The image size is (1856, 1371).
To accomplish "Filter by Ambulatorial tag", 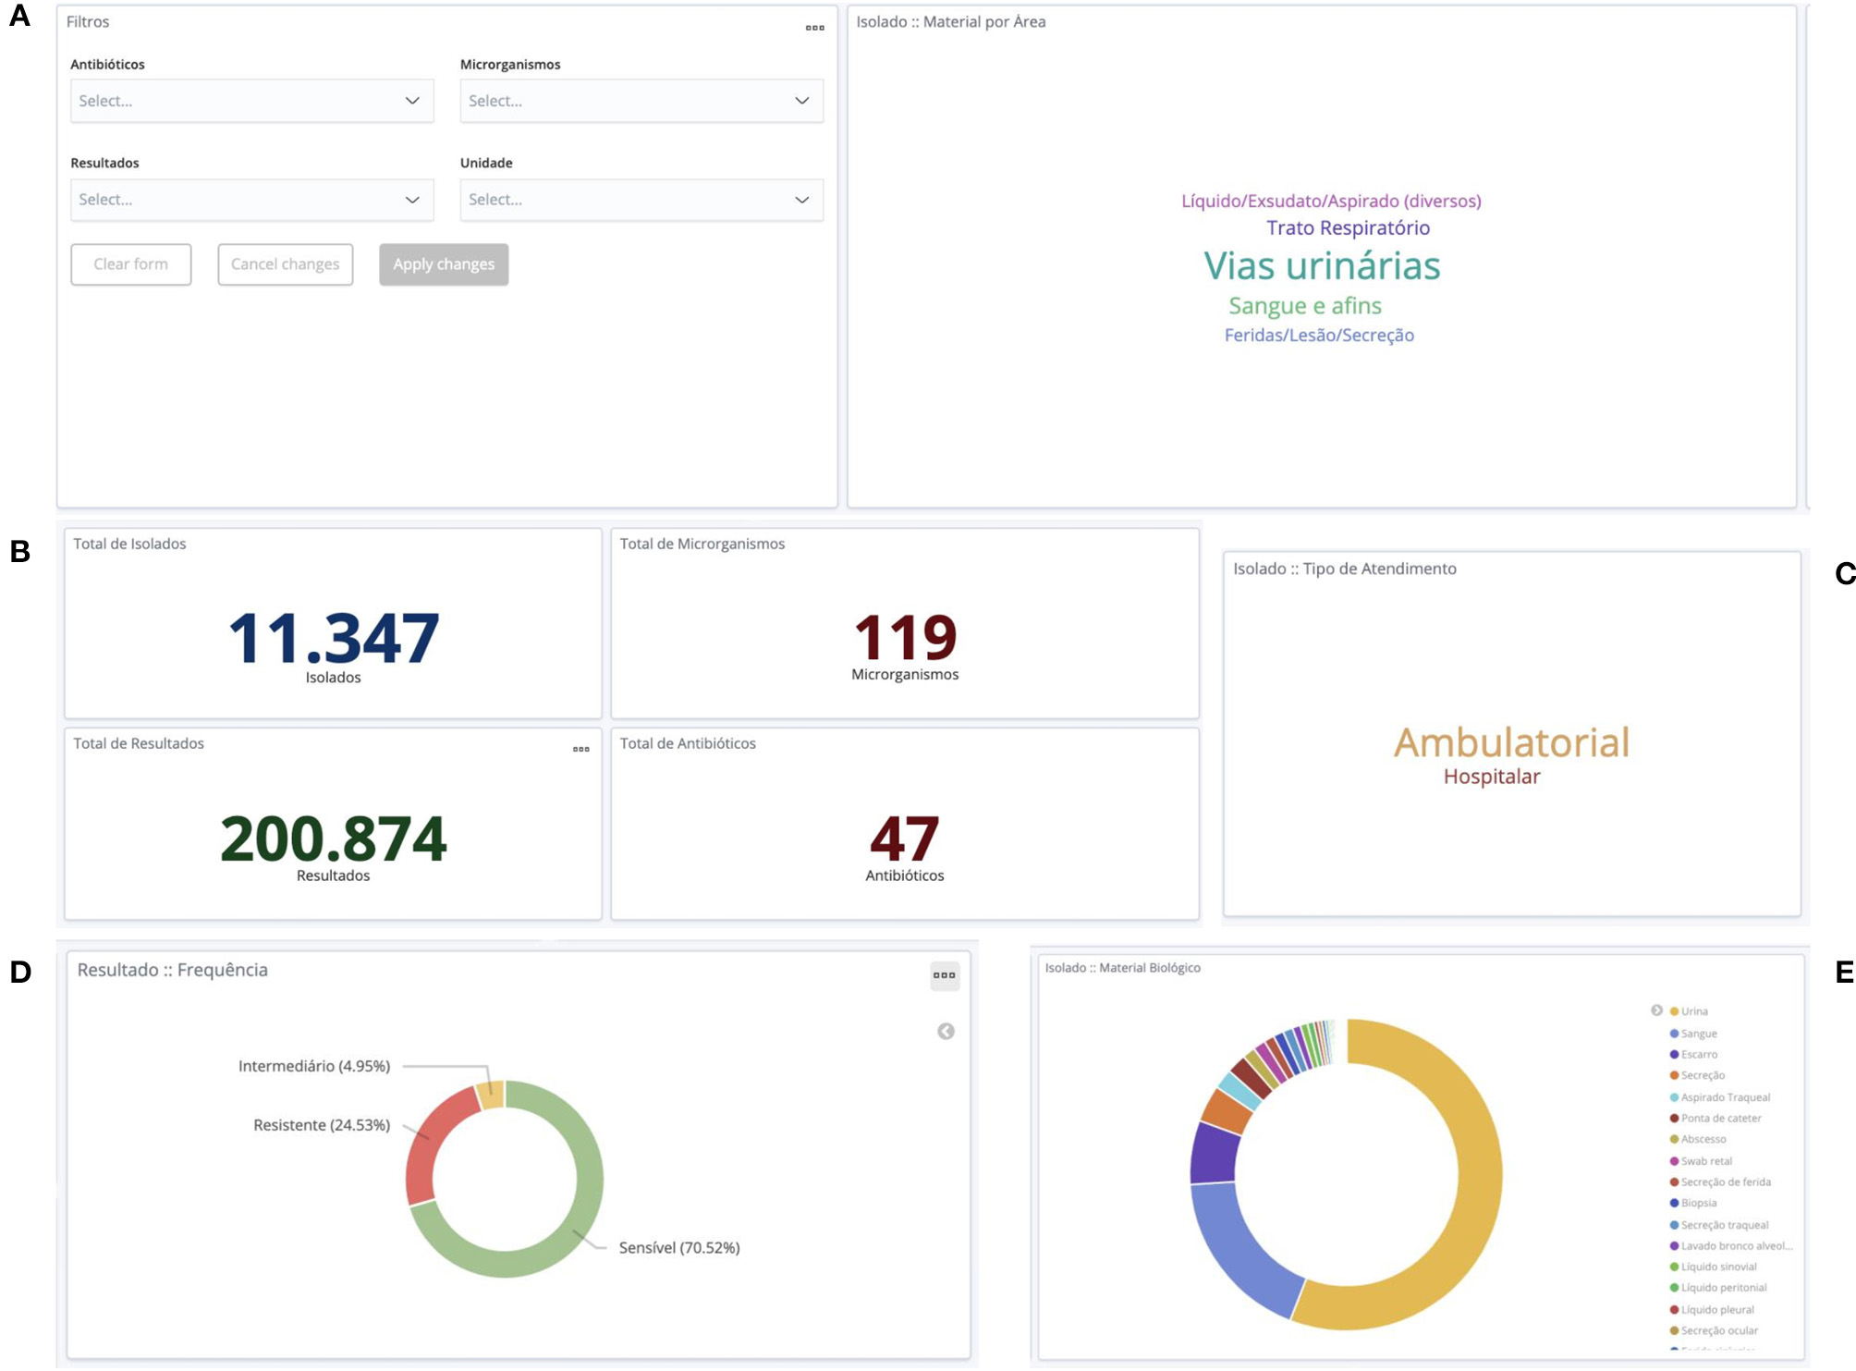I will click(1510, 742).
